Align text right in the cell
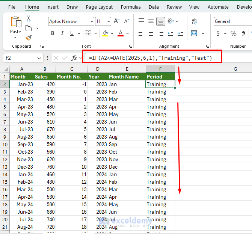Image resolution: width=252 pixels, height=234 pixels. [x=161, y=33]
